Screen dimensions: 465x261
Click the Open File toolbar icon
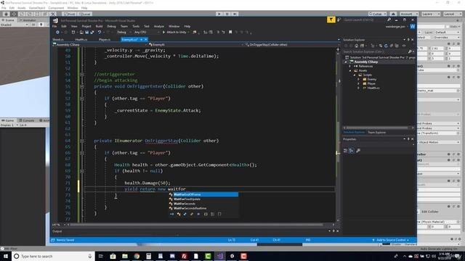(81, 32)
